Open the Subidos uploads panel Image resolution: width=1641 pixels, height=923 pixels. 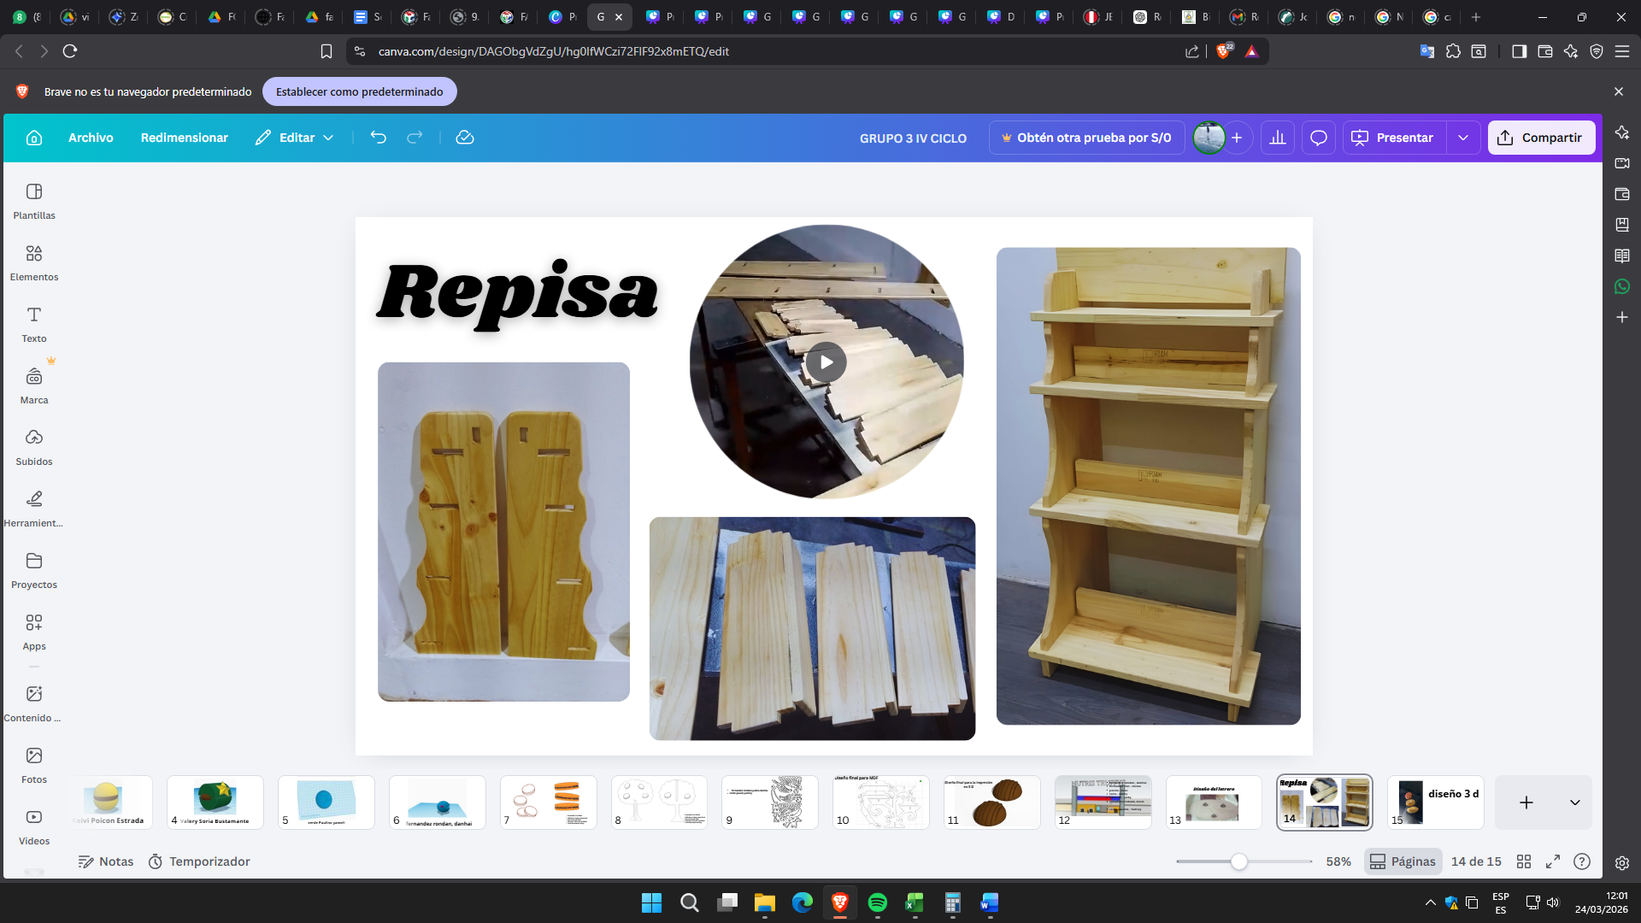34,446
